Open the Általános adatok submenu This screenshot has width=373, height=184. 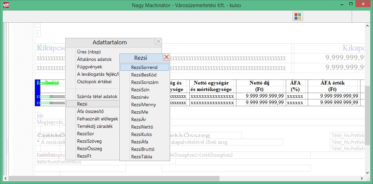tap(94, 59)
